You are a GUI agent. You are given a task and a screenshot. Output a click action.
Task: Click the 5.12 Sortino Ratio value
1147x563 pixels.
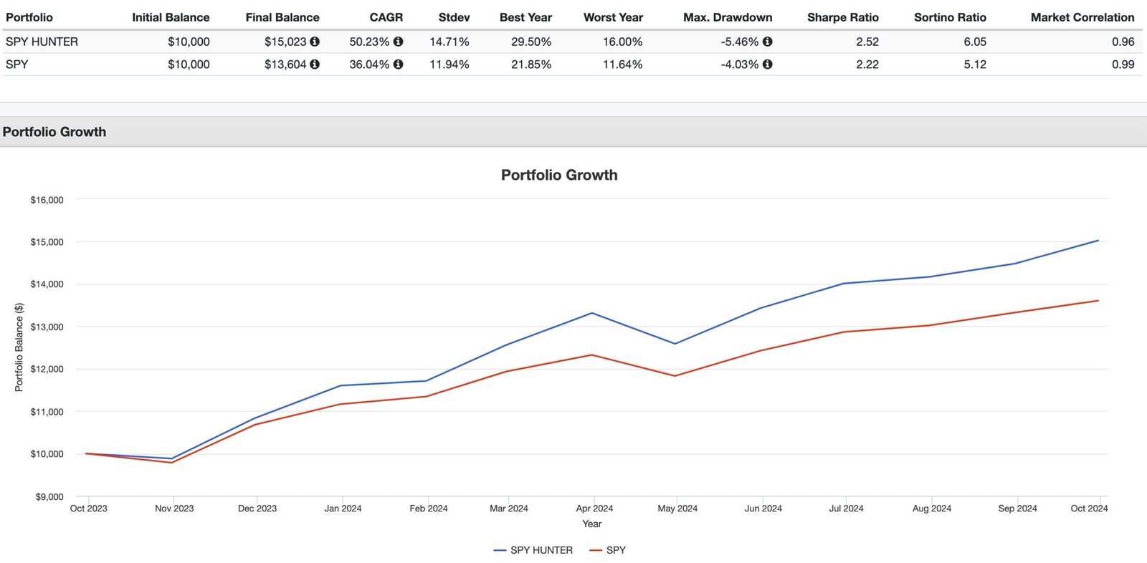pyautogui.click(x=975, y=64)
